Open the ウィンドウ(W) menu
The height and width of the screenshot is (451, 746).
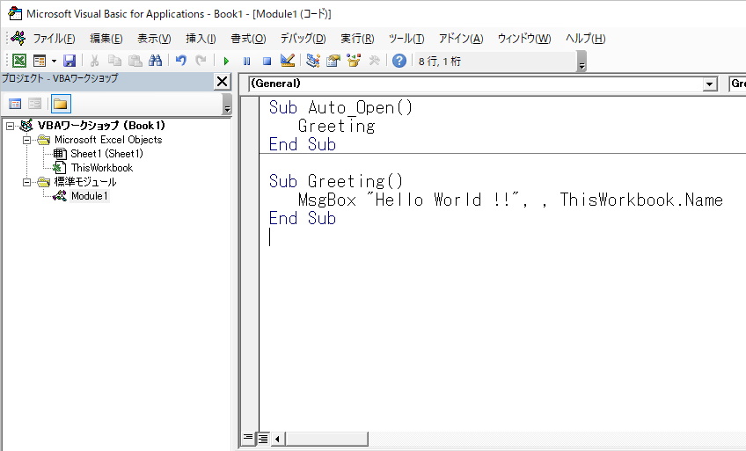pos(524,39)
